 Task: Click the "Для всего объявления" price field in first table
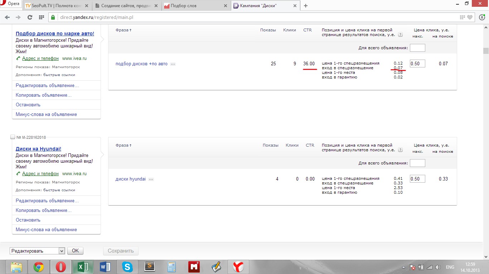coord(417,48)
